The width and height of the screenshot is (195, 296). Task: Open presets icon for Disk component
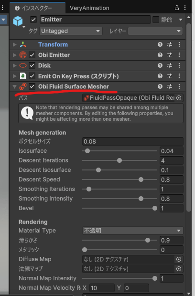tap(170, 65)
